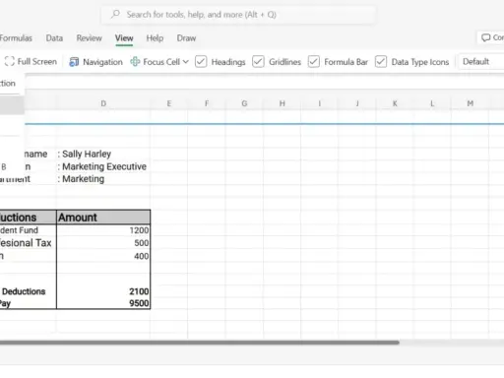Click the Amount header cell
This screenshot has width=504, height=378.
coord(103,218)
